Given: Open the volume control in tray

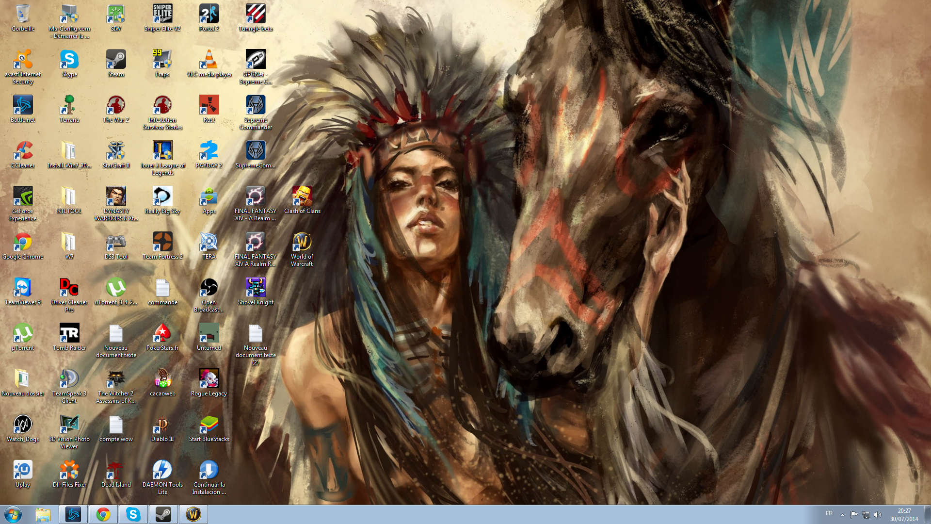Looking at the screenshot, I should [877, 515].
